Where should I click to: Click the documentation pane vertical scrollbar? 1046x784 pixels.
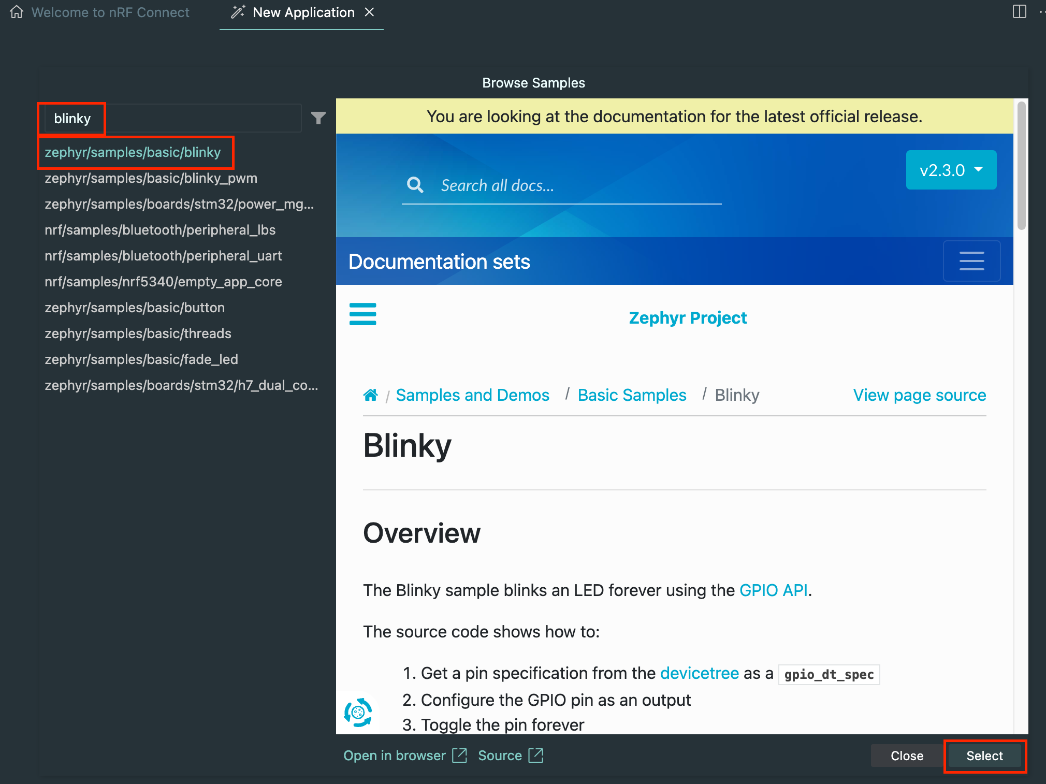1021,166
